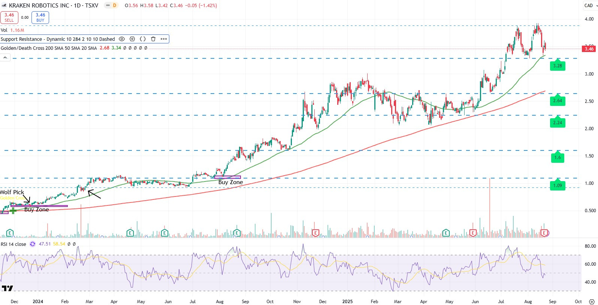
Task: Click the green 1.6 level label
Action: point(558,158)
